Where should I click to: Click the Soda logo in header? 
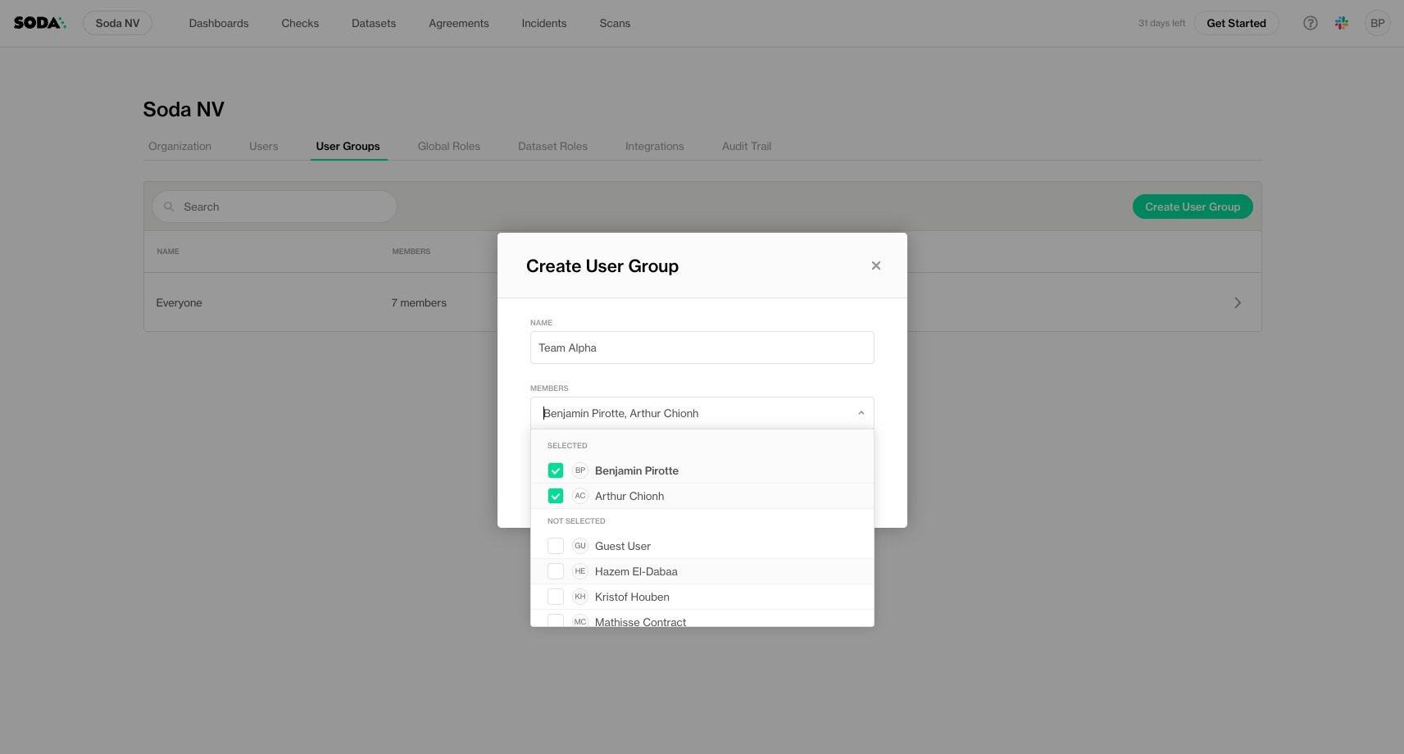pos(39,23)
